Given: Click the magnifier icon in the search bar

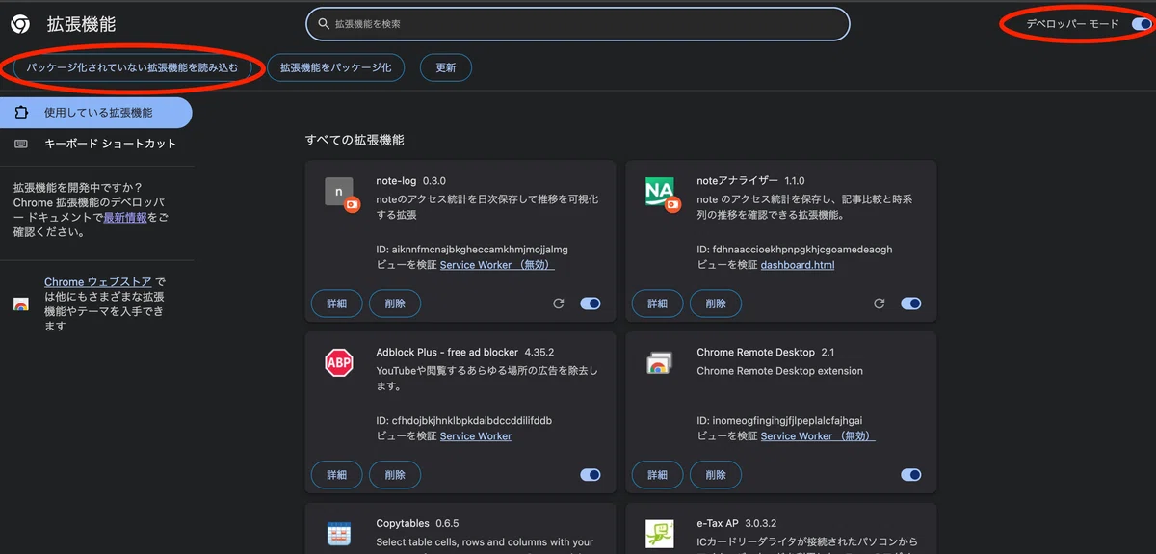Looking at the screenshot, I should pyautogui.click(x=324, y=24).
